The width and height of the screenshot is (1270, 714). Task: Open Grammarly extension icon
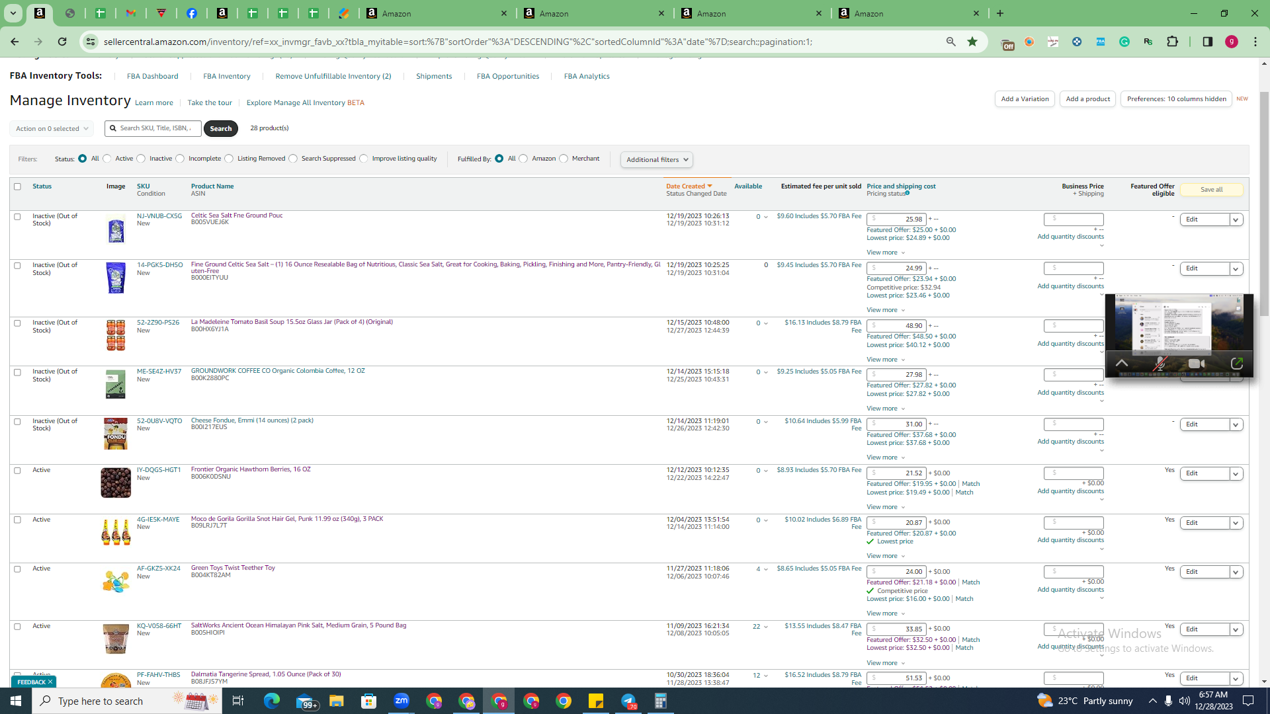pos(1124,42)
